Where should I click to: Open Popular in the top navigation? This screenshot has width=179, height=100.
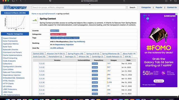click(x=159, y=7)
